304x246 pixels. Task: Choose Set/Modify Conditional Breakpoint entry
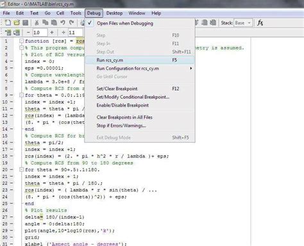[140, 97]
